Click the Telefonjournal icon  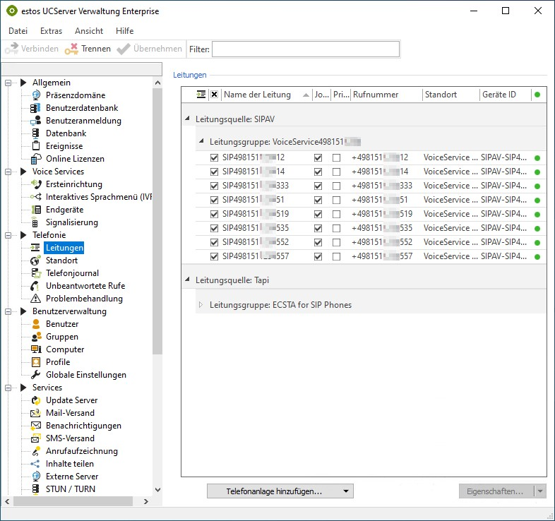(x=36, y=273)
